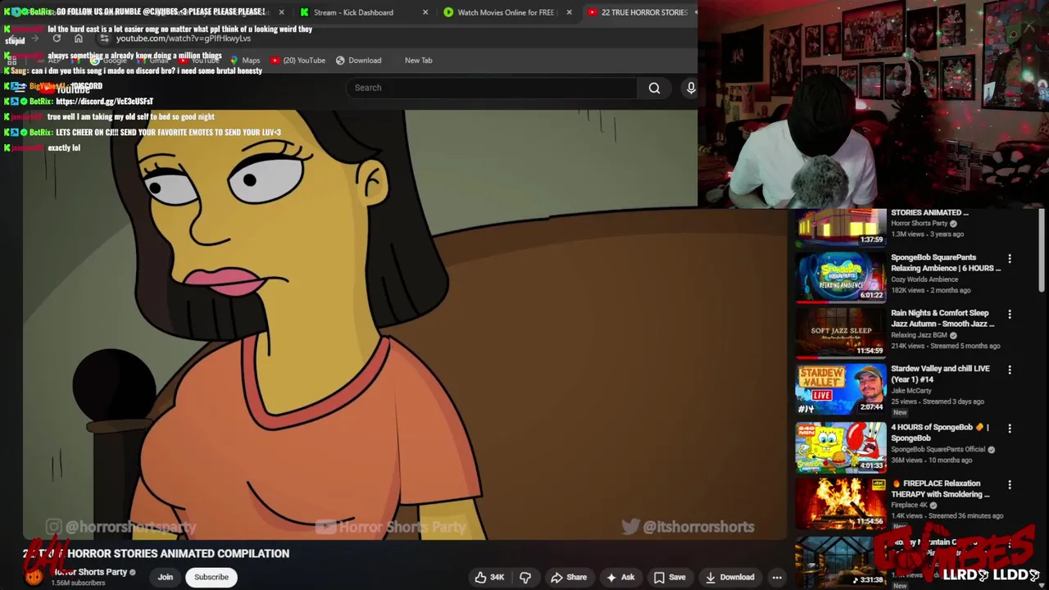Open title 'SpongeBob SquarePants Relaxing Ambience'
Screen dimensions: 1049x590
946,262
